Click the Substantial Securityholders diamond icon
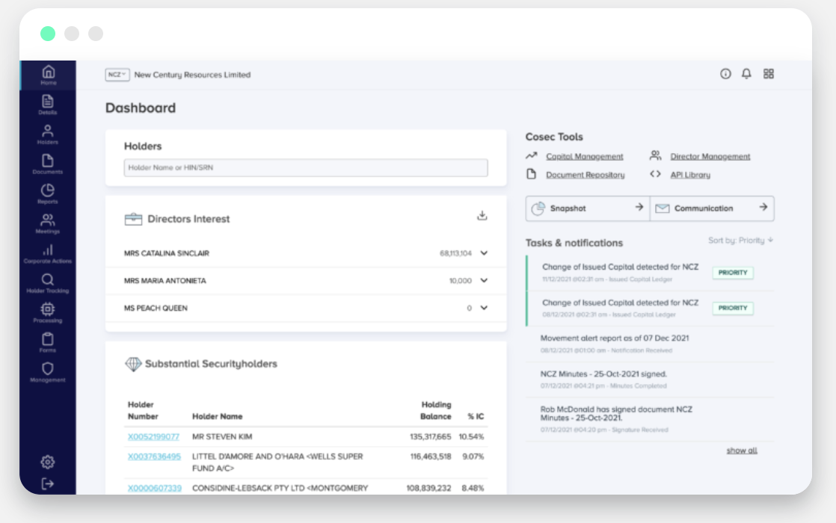Screen dimensions: 836x523 click(133, 364)
